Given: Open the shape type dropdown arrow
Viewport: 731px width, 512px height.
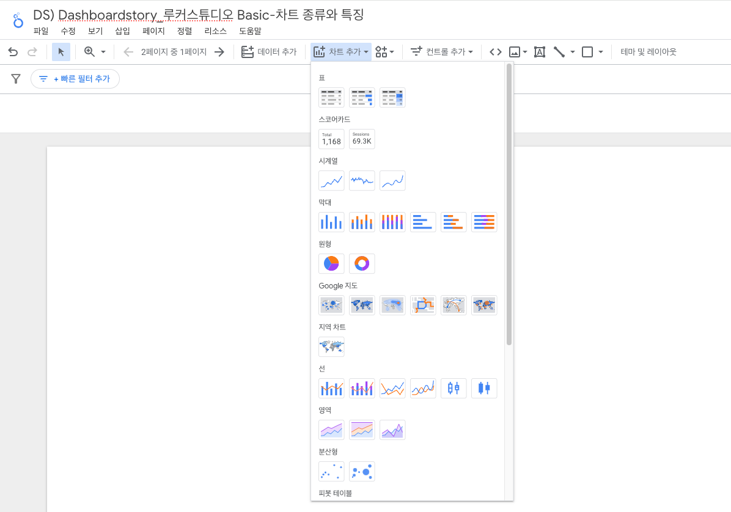Looking at the screenshot, I should pyautogui.click(x=600, y=52).
